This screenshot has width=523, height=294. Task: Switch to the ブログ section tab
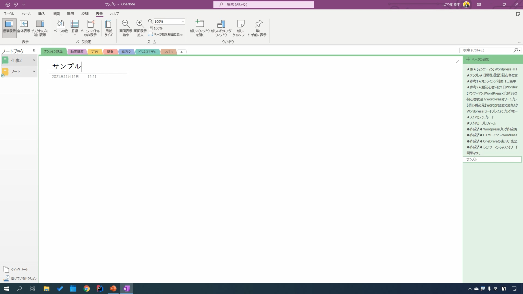(95, 52)
